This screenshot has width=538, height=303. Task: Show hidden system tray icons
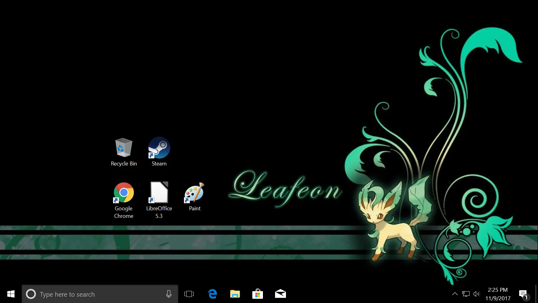point(455,294)
